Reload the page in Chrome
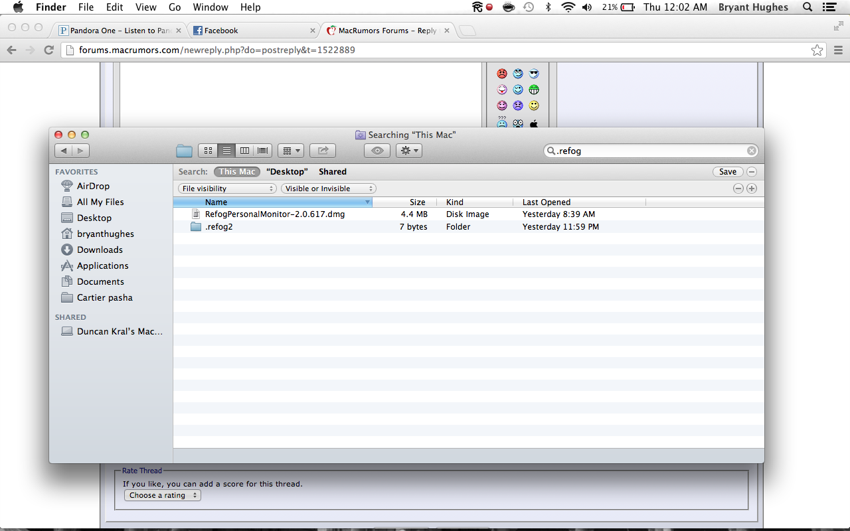Image resolution: width=850 pixels, height=531 pixels. (x=48, y=50)
